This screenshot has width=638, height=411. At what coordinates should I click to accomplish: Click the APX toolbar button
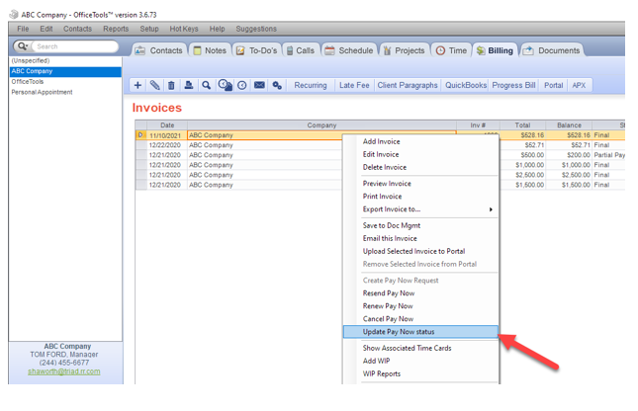(x=579, y=85)
